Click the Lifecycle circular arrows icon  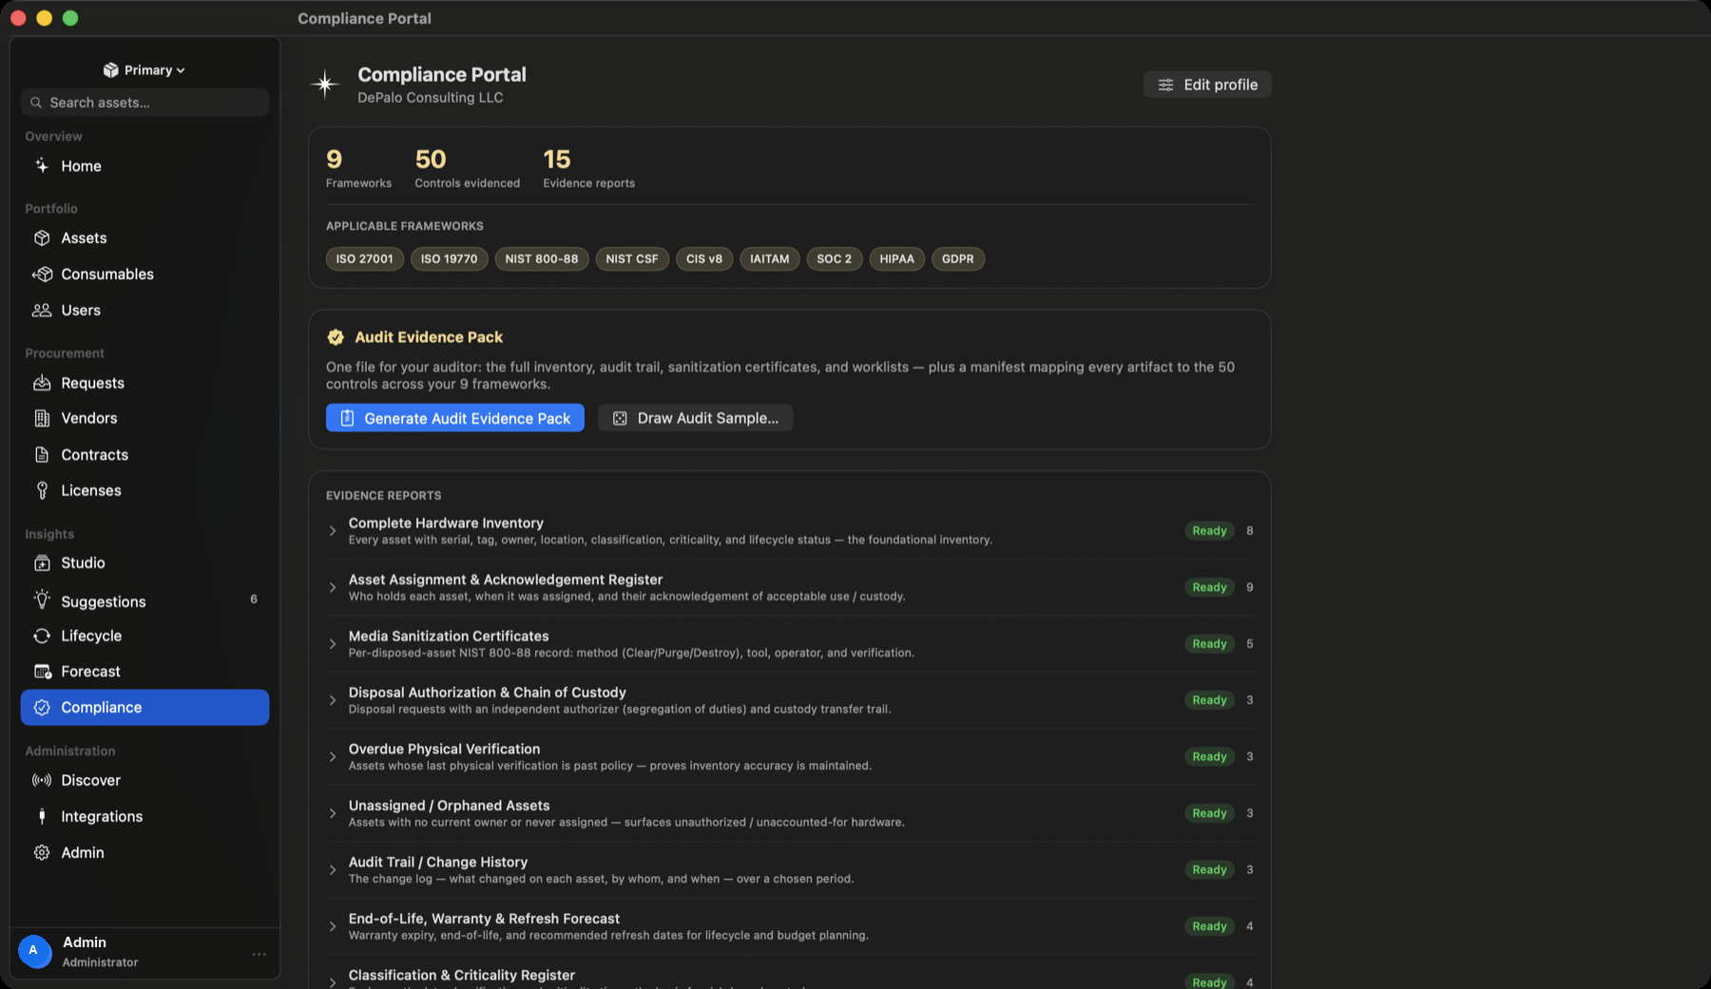click(42, 636)
